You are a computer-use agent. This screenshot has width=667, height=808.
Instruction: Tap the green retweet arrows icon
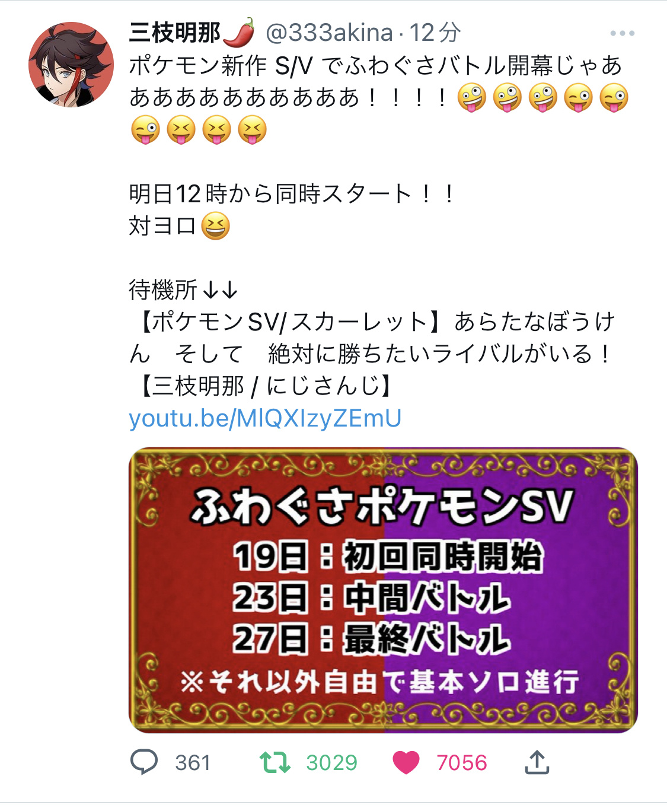tap(275, 762)
